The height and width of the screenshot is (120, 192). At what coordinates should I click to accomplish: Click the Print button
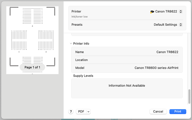pyautogui.click(x=178, y=112)
